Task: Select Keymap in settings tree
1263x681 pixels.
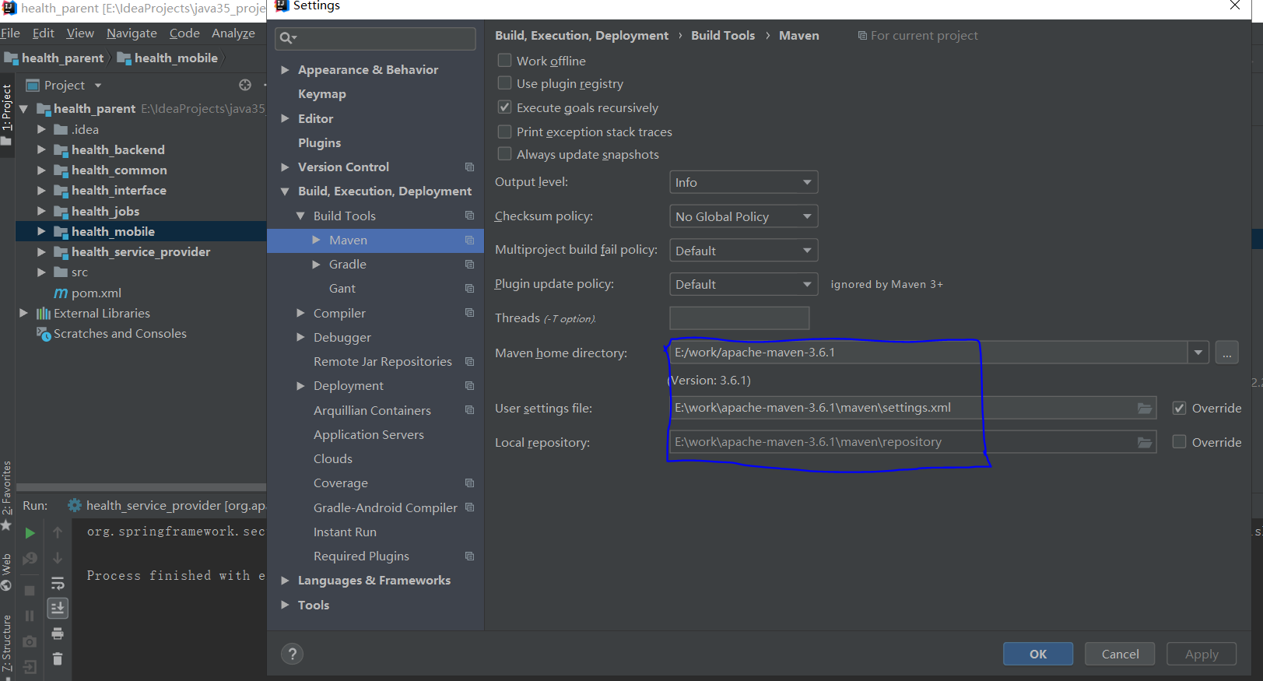Action: (x=322, y=94)
